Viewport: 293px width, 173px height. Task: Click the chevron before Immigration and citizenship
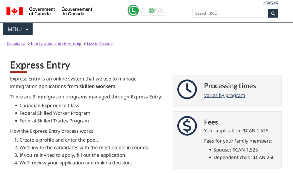[x=29, y=44]
